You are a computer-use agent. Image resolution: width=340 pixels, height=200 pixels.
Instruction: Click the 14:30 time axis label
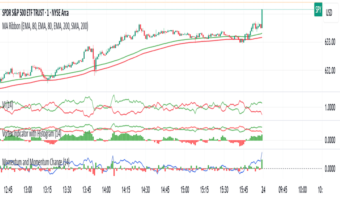click(146, 190)
